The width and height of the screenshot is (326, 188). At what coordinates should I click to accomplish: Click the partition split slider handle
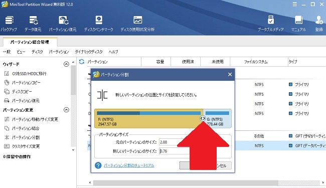pos(203,118)
